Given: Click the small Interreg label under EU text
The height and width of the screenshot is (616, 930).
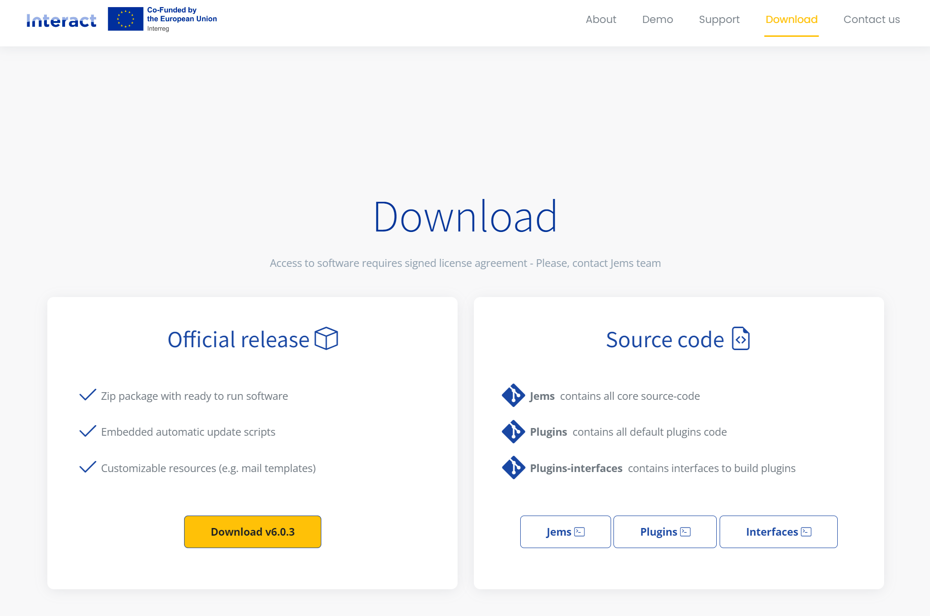Looking at the screenshot, I should point(158,29).
